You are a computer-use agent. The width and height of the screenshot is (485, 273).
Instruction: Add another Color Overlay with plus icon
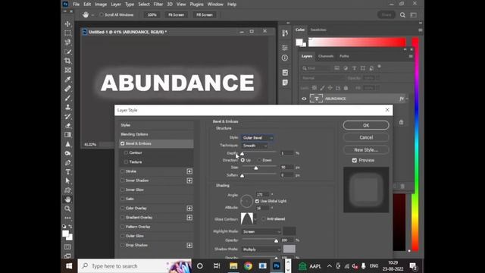(189, 209)
